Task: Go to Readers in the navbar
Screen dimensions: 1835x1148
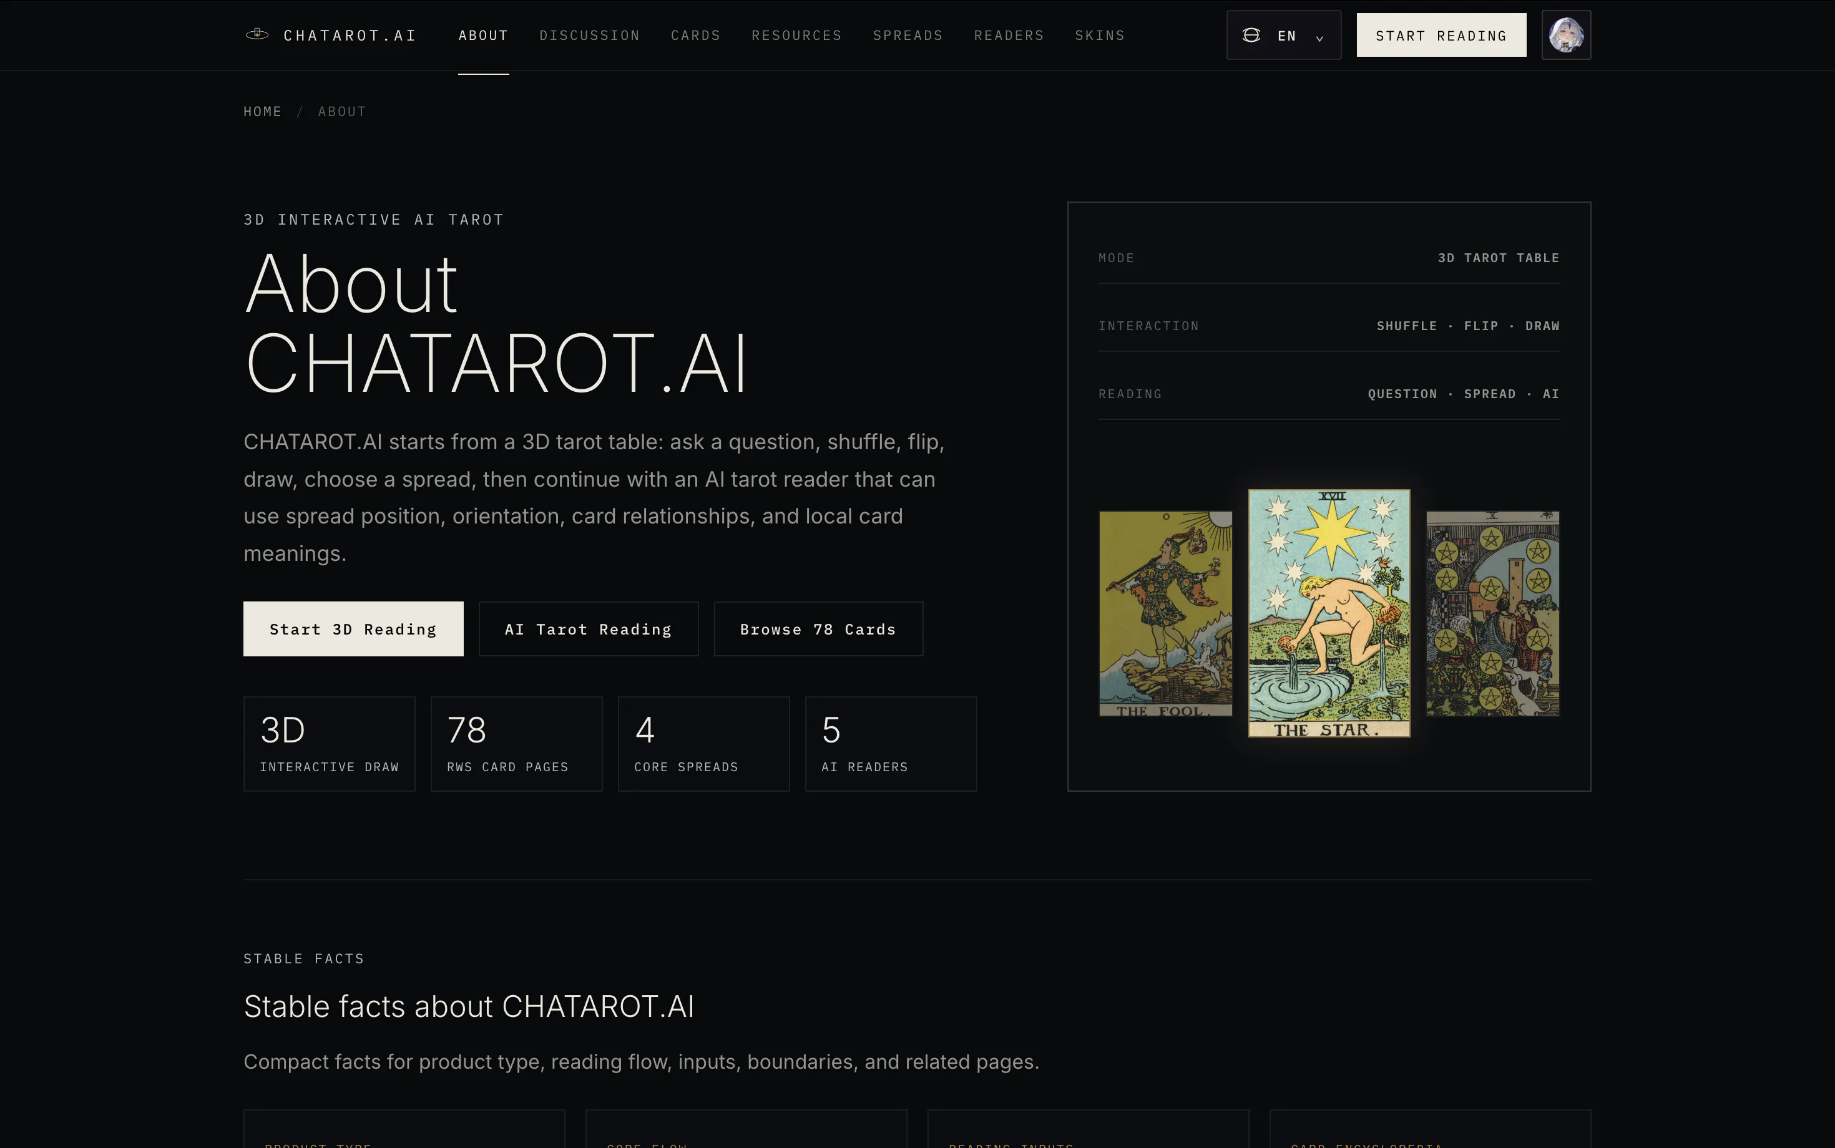Action: coord(1009,35)
